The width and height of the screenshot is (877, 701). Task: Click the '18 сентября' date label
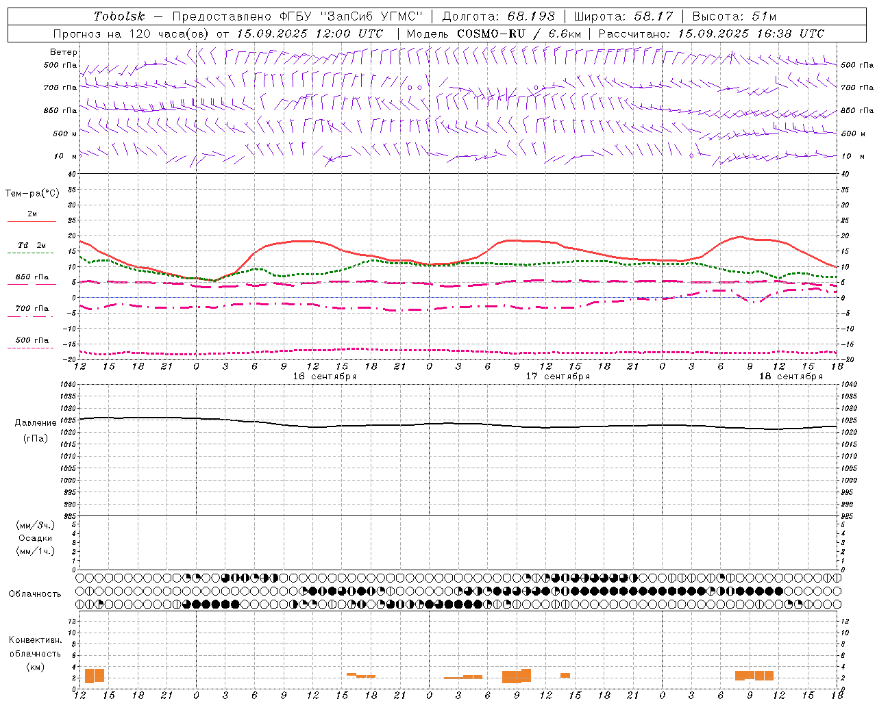[x=791, y=377]
